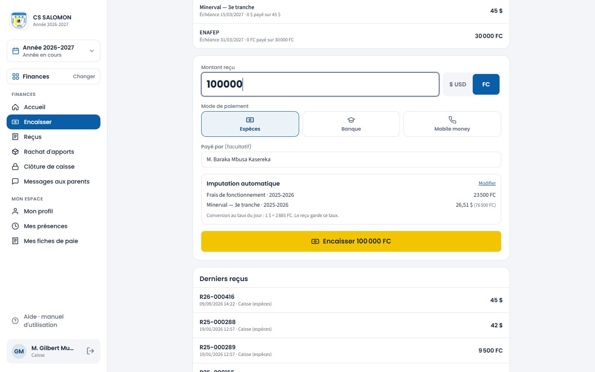Click the banknote icon beside Encaisser in sidebar

tap(15, 122)
